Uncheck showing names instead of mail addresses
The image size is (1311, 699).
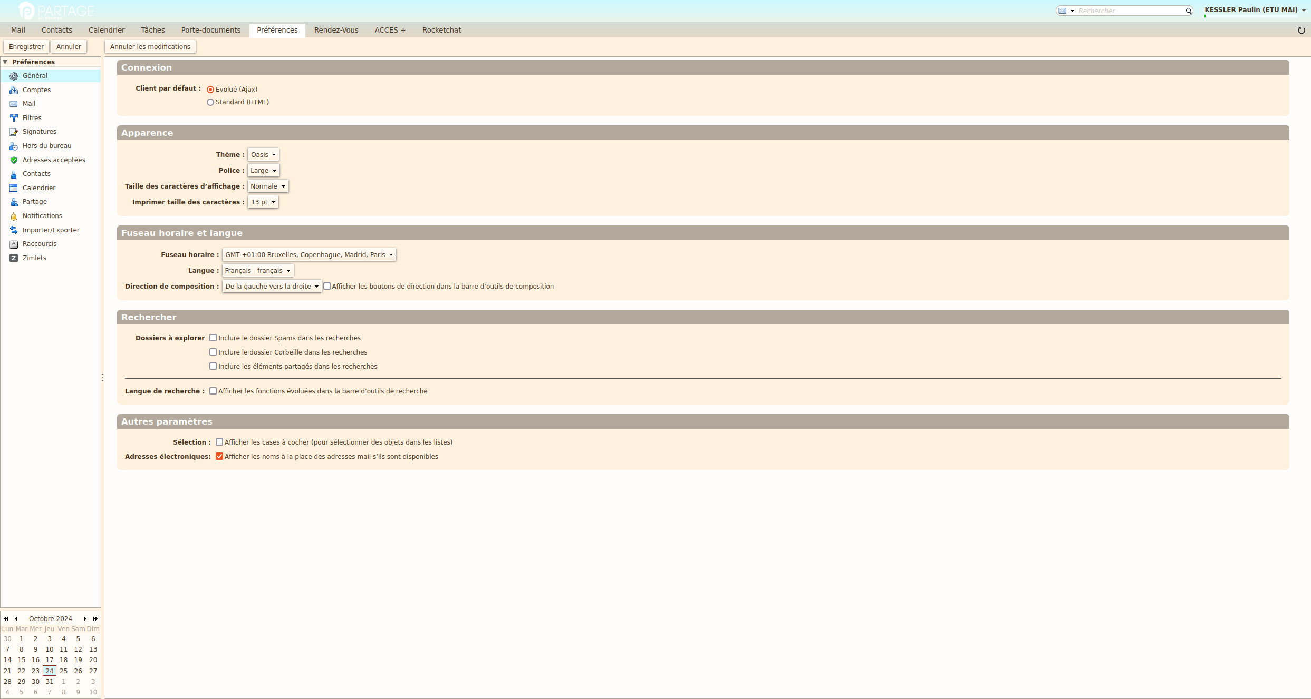[x=219, y=456]
